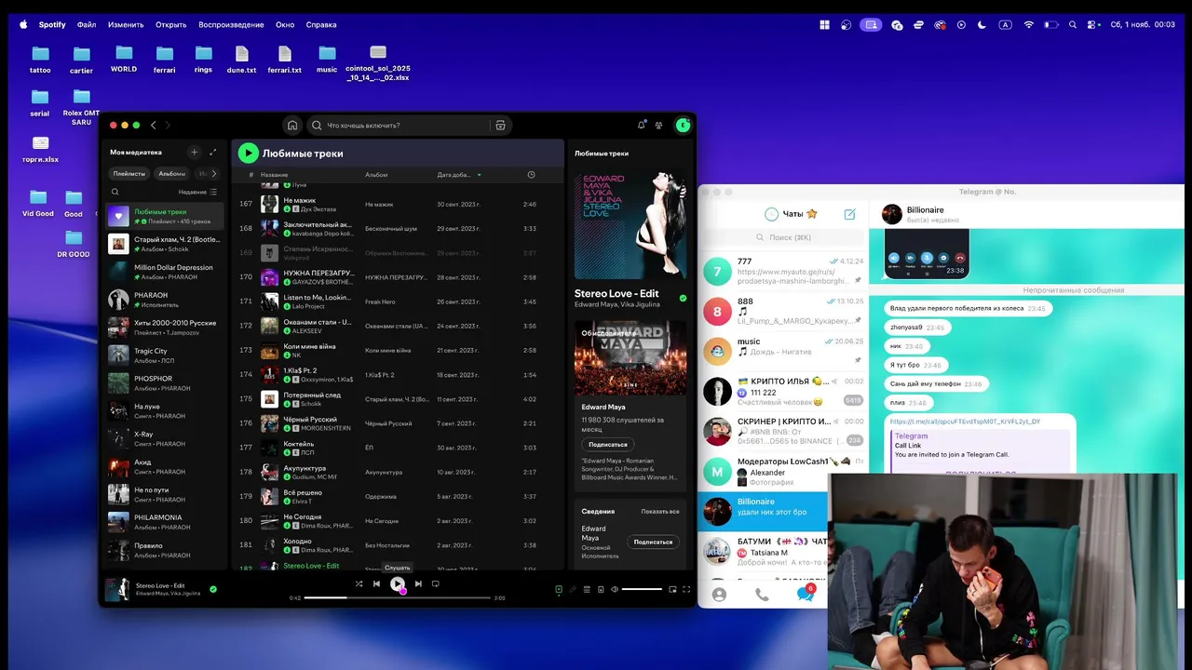Create playlist with plus in Моя медиатека
Viewport: 1192px width, 670px height.
pyautogui.click(x=194, y=152)
